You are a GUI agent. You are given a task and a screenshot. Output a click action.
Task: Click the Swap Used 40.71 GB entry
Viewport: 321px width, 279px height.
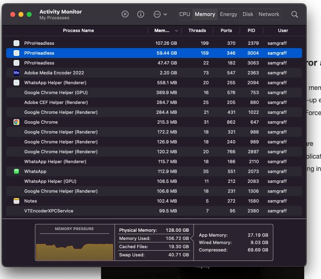click(154, 255)
